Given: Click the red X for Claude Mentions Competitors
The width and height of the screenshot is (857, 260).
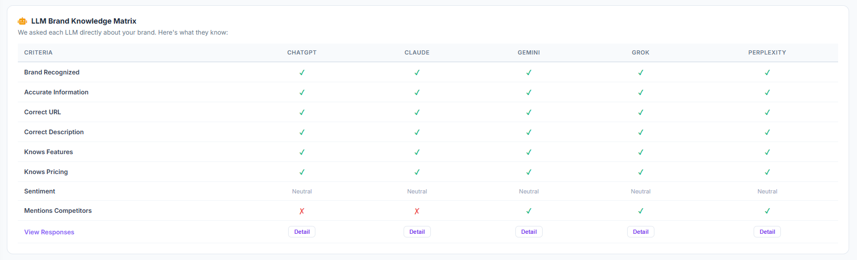Looking at the screenshot, I should [417, 211].
